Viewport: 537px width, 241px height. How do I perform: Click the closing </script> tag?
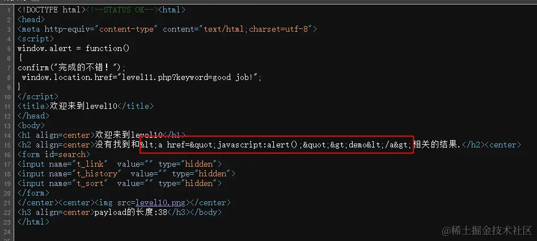pos(38,96)
